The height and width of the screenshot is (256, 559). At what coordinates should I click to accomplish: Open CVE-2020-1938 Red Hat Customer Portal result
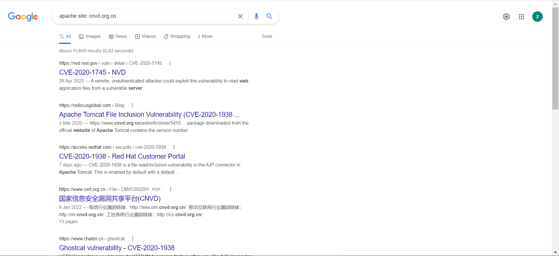(x=122, y=156)
